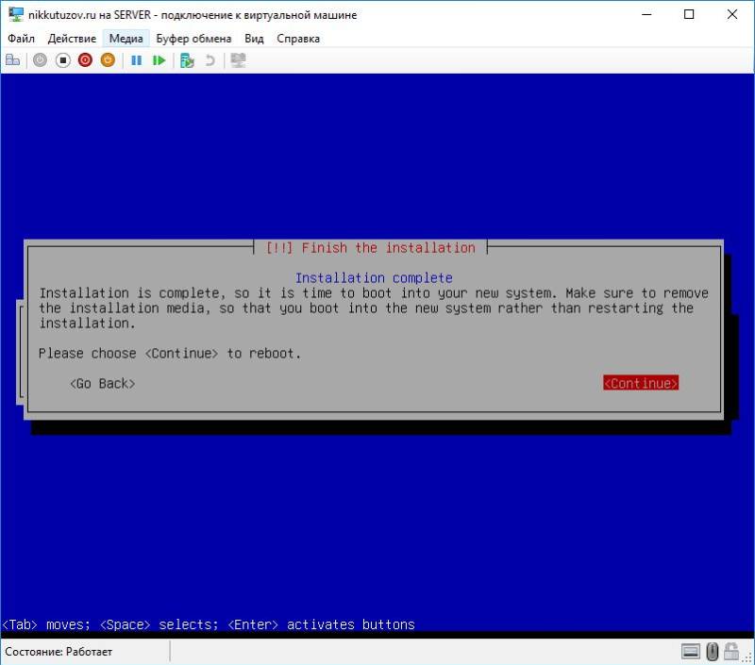The width and height of the screenshot is (755, 665).
Task: Pause the virtual machine via toolbar icon
Action: 137,59
